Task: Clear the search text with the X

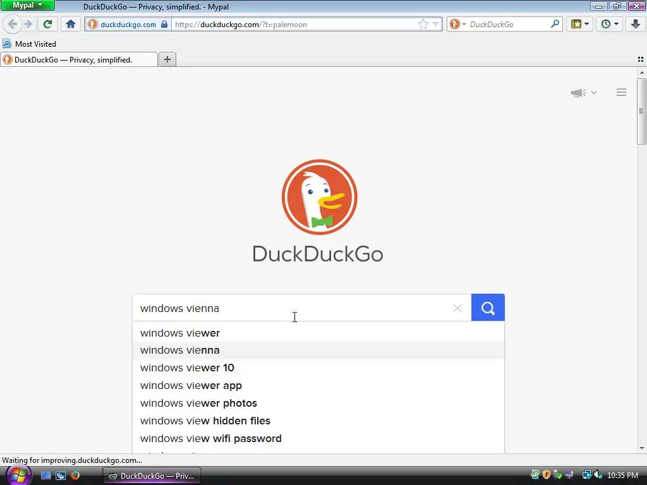Action: point(457,308)
